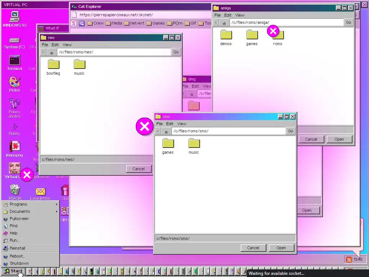Click Cancel in the amiga window
Screen dimensions: 369x277
coord(311,140)
